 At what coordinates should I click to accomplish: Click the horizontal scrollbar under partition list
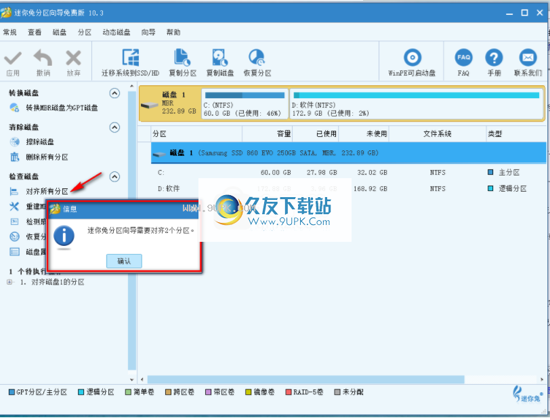(x=306, y=379)
